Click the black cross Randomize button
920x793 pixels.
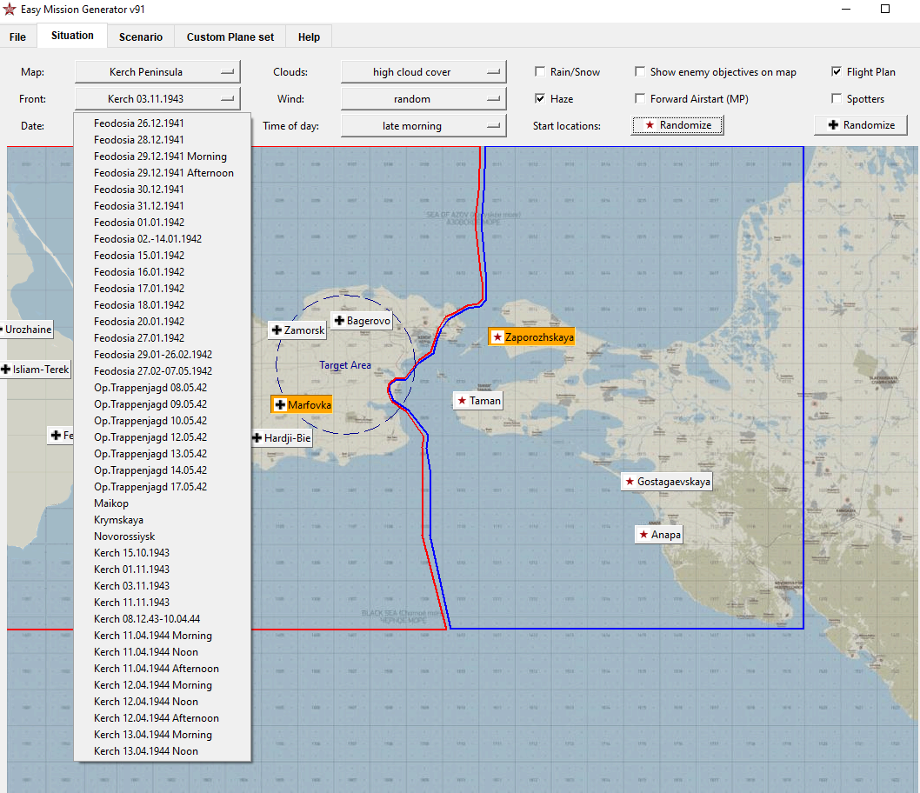point(861,125)
